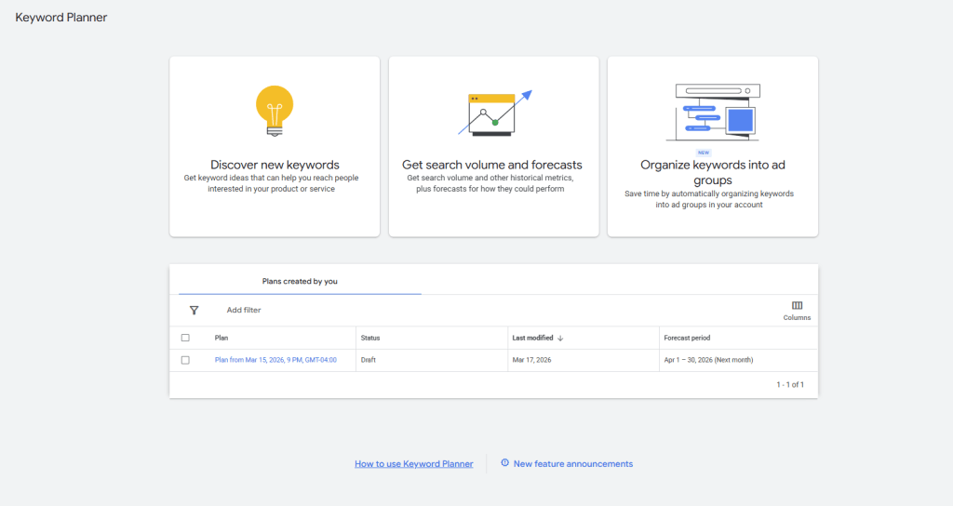Tick the select-all checkbox in the table header
953x506 pixels.
click(185, 338)
